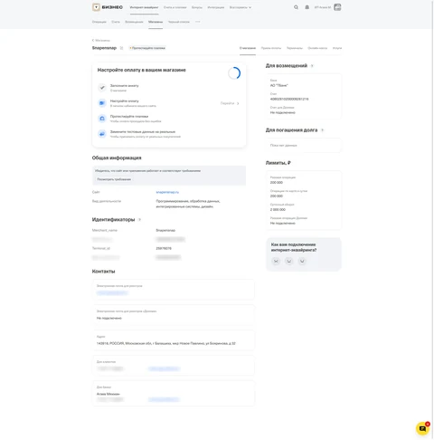Select the 'Терминалы' shop tab
The height and width of the screenshot is (440, 434).
[x=295, y=48]
